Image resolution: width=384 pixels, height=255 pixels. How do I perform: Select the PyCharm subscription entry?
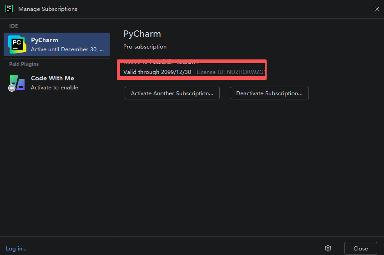[x=57, y=44]
